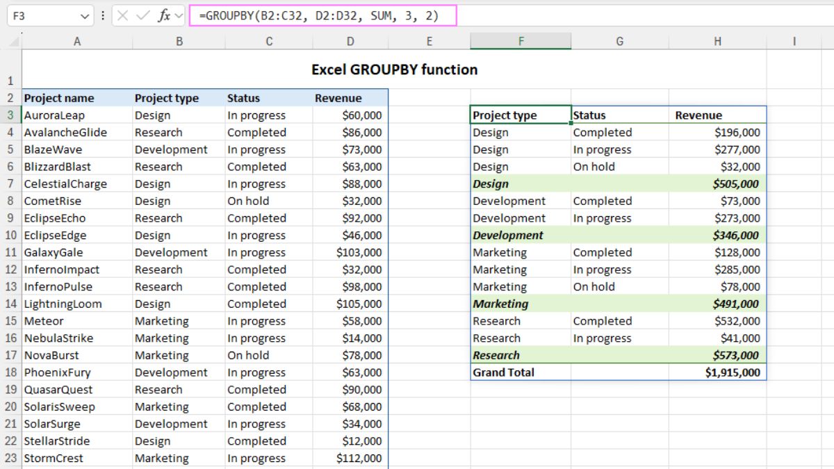Image resolution: width=834 pixels, height=469 pixels.
Task: Click the $112,000 revenue cell
Action: tap(350, 458)
